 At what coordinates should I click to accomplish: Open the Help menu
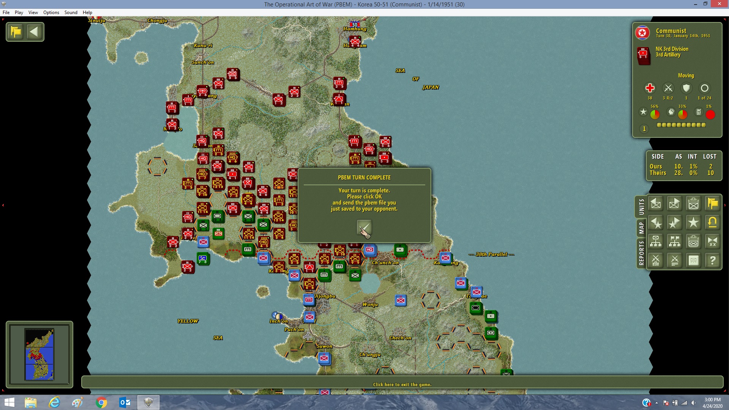87,13
